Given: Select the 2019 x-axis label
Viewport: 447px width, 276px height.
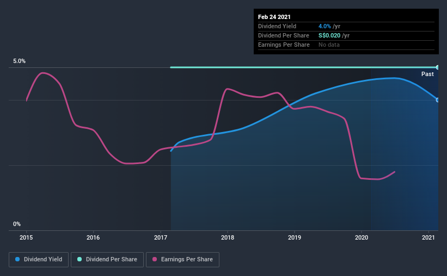Looking at the screenshot, I should click(x=295, y=237).
